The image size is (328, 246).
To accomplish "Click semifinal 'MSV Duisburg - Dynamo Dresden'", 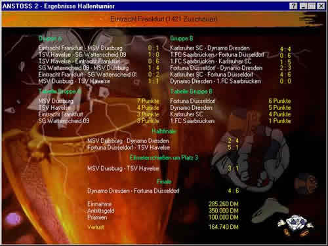I will pyautogui.click(x=128, y=141).
